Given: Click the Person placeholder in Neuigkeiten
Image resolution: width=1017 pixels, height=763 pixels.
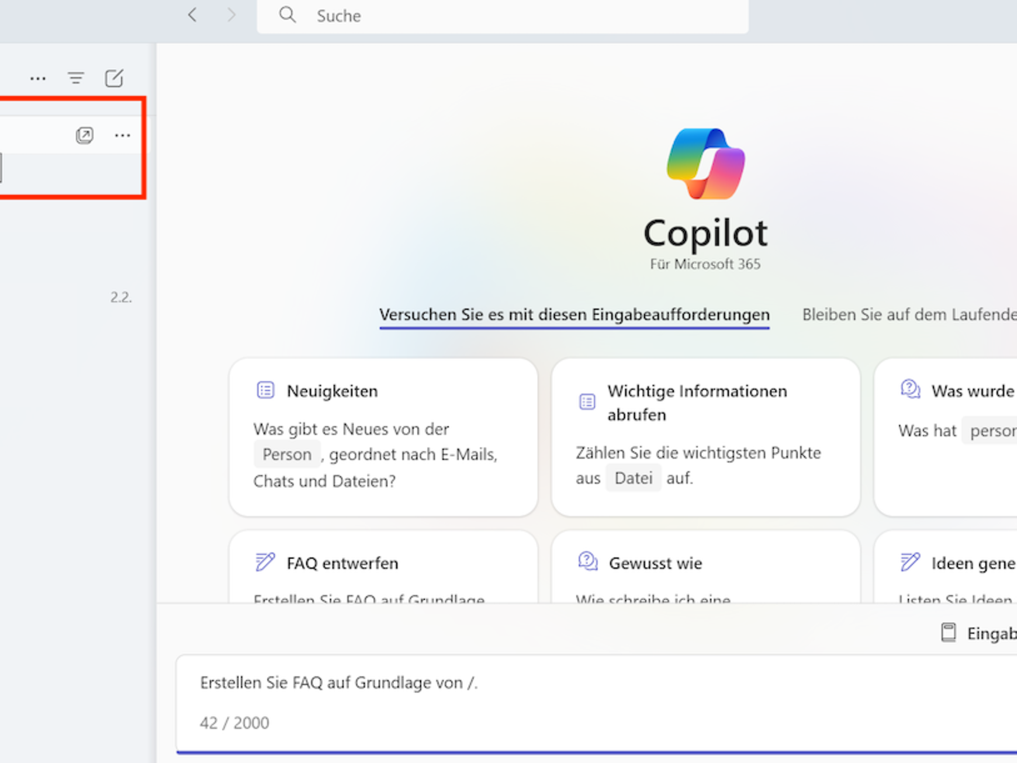Looking at the screenshot, I should click(287, 455).
